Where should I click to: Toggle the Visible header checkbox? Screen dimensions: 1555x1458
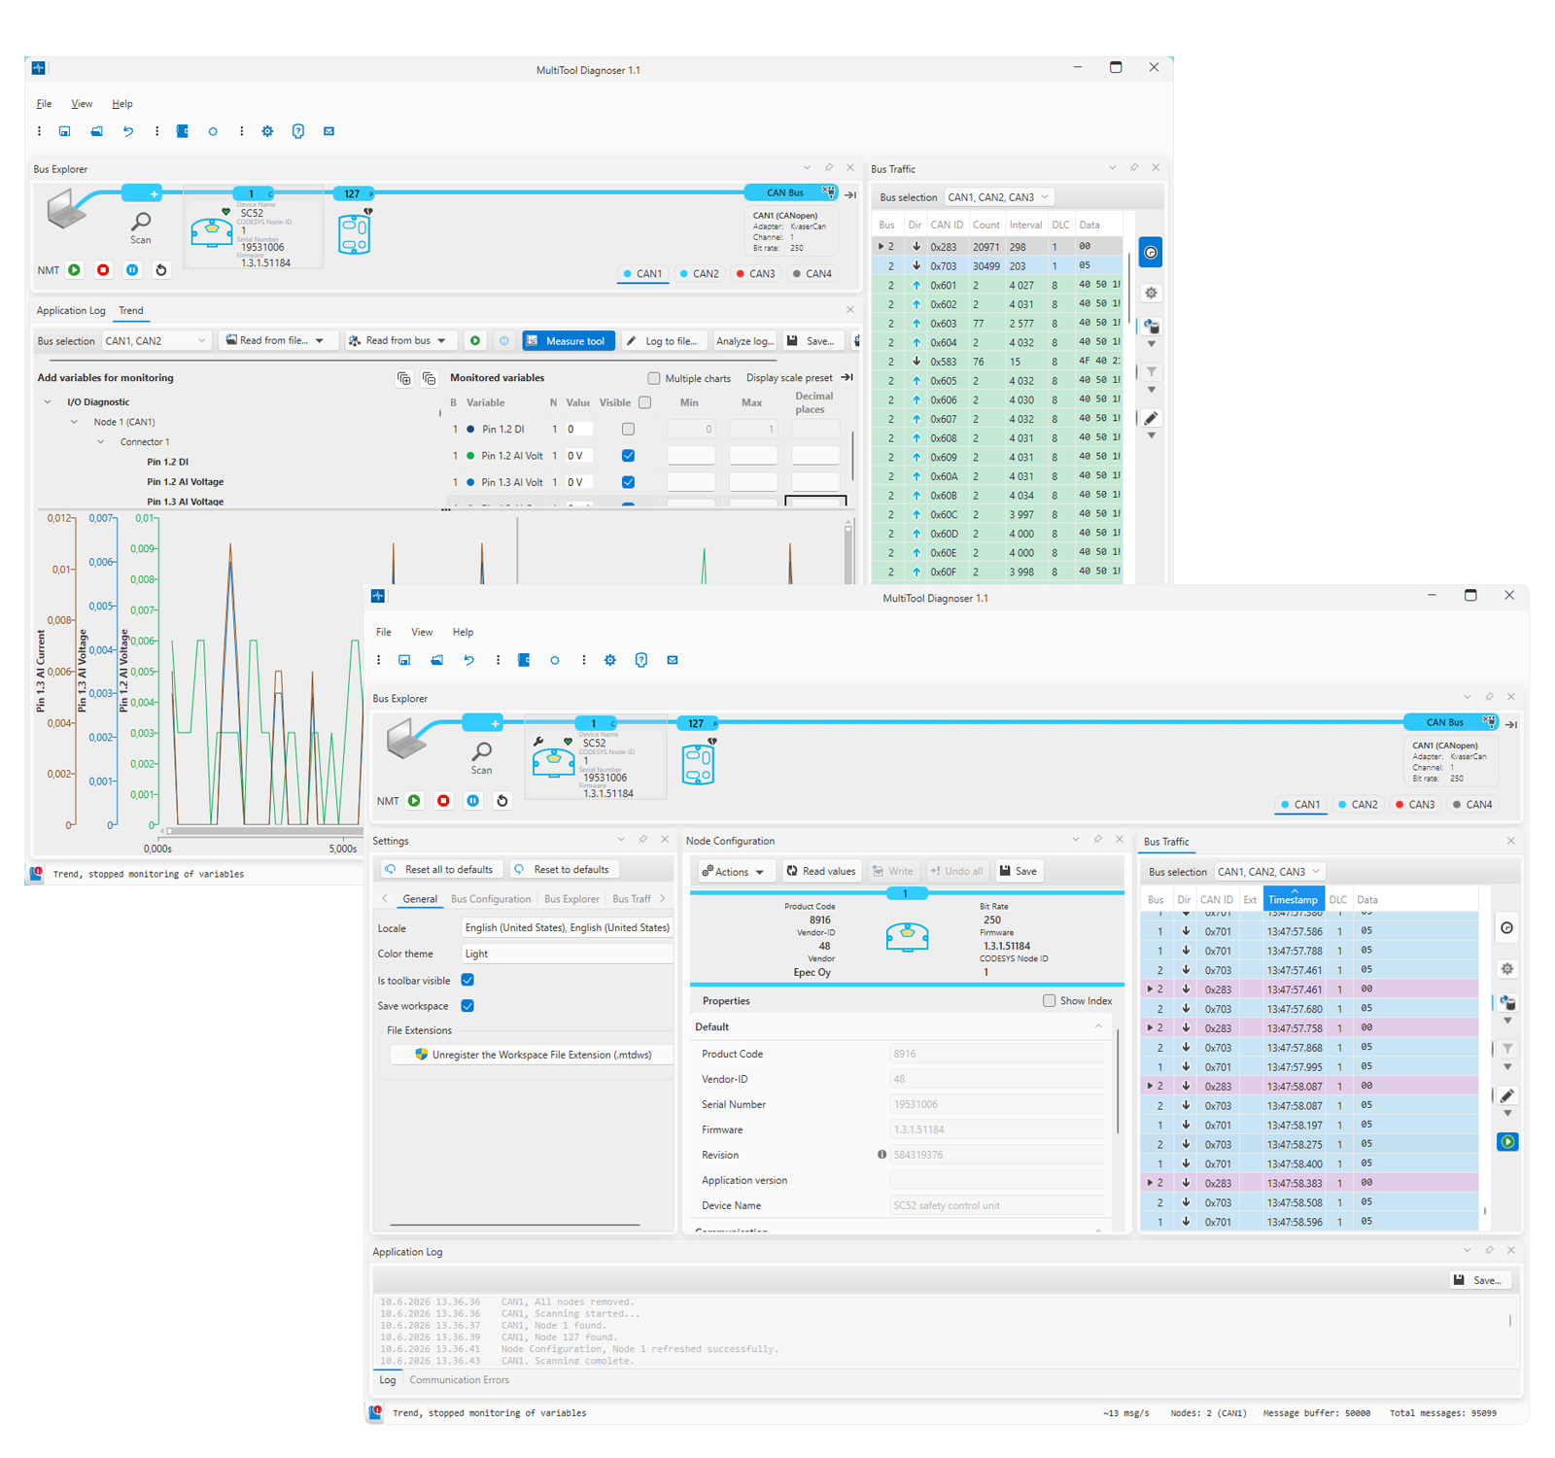(645, 402)
